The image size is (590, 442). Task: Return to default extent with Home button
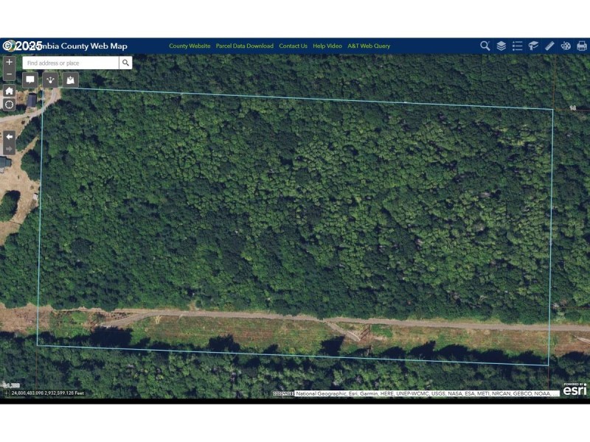(9, 90)
